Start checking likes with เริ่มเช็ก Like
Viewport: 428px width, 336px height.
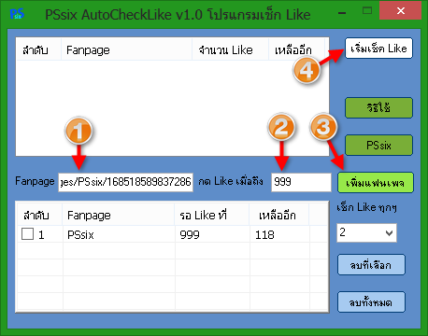[x=378, y=49]
